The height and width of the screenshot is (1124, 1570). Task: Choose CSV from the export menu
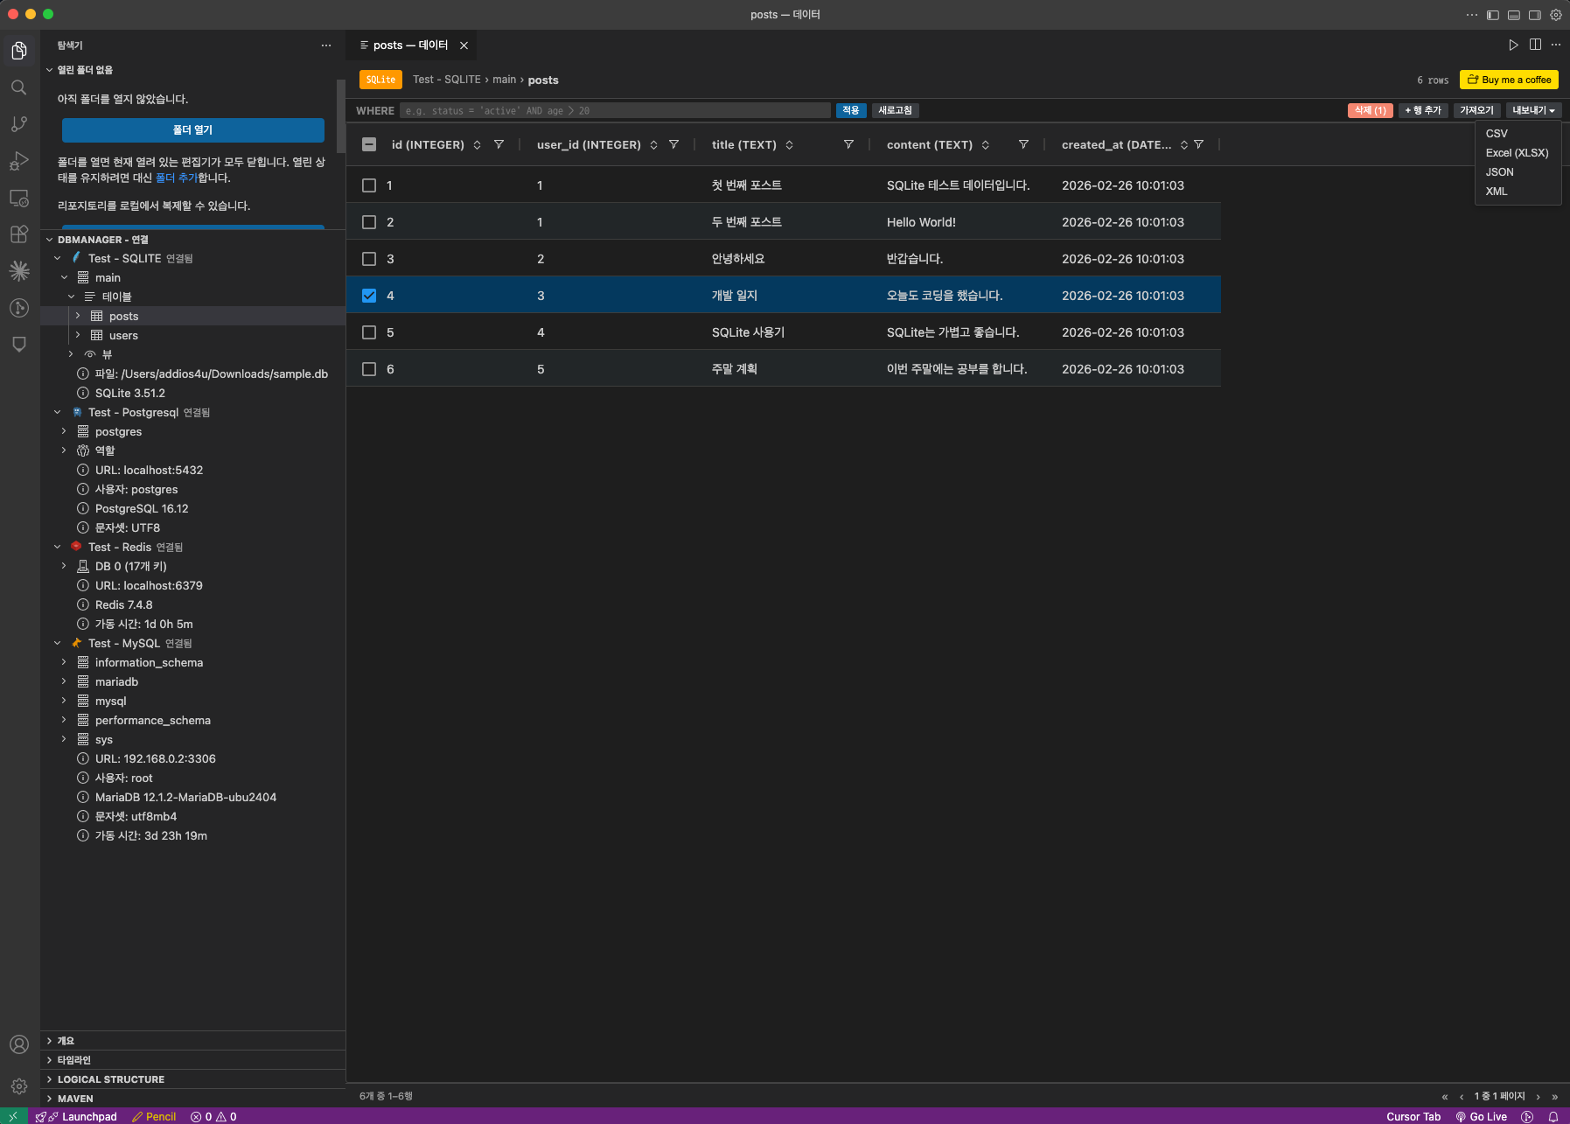pos(1497,133)
